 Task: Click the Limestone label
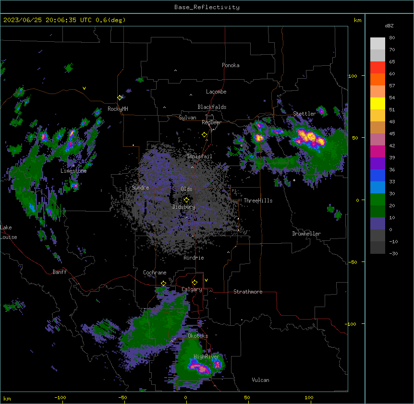[x=73, y=171]
